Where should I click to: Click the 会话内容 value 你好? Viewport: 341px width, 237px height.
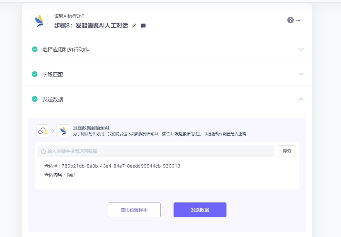coord(71,175)
